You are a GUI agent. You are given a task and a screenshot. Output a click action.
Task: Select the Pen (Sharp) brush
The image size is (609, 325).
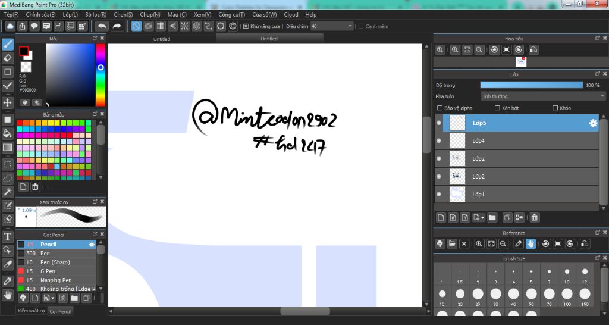coord(56,262)
